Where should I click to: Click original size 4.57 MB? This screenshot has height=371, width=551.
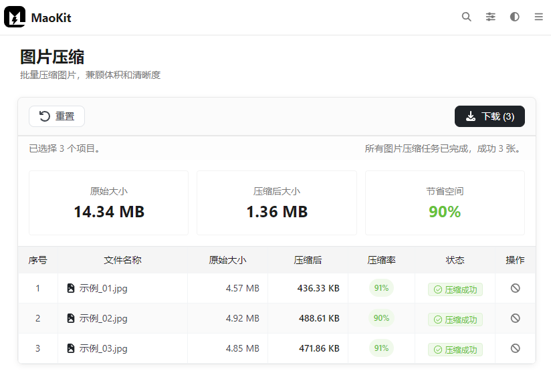(x=243, y=288)
